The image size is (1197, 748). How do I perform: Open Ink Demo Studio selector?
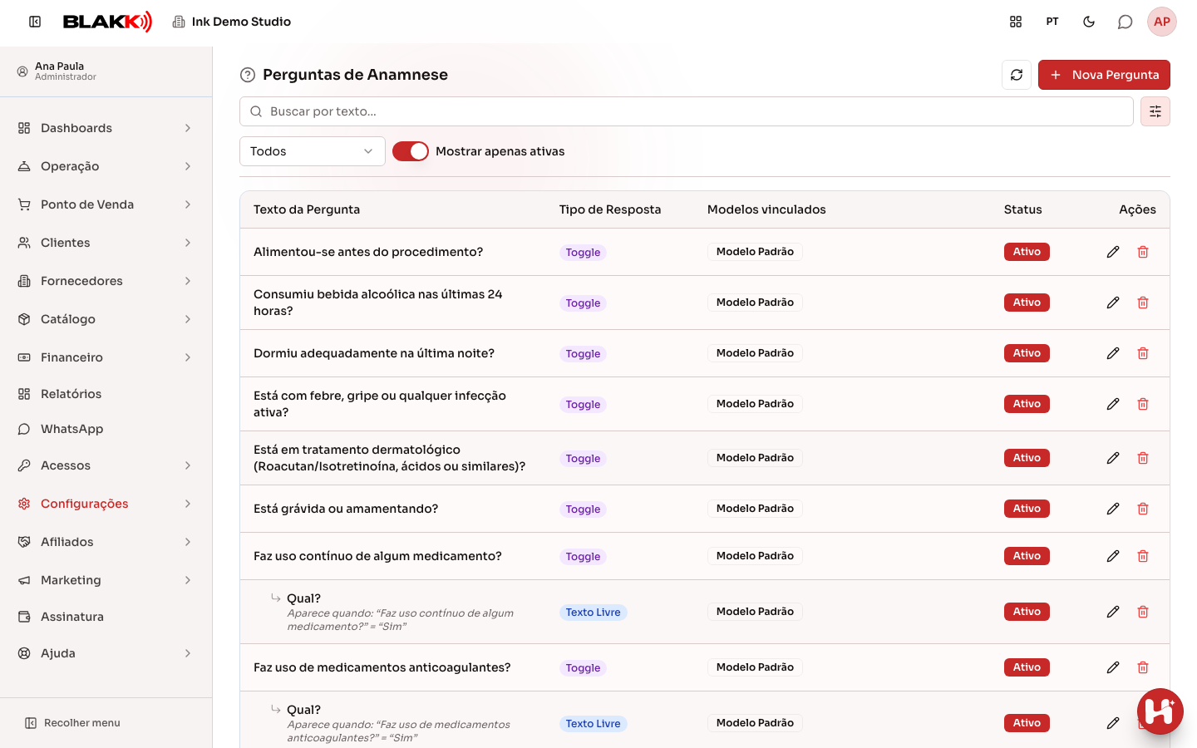[x=232, y=22]
